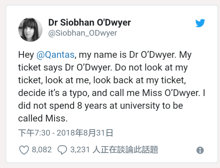Viewport: 220px width, 168px height.
Task: Open the 人正在談論此話題 conversation link
Action: click(x=125, y=150)
